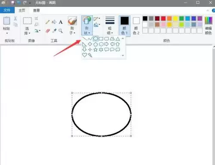The height and width of the screenshot is (165, 215).
Task: Activate the Color 2 background box
Action: click(136, 25)
